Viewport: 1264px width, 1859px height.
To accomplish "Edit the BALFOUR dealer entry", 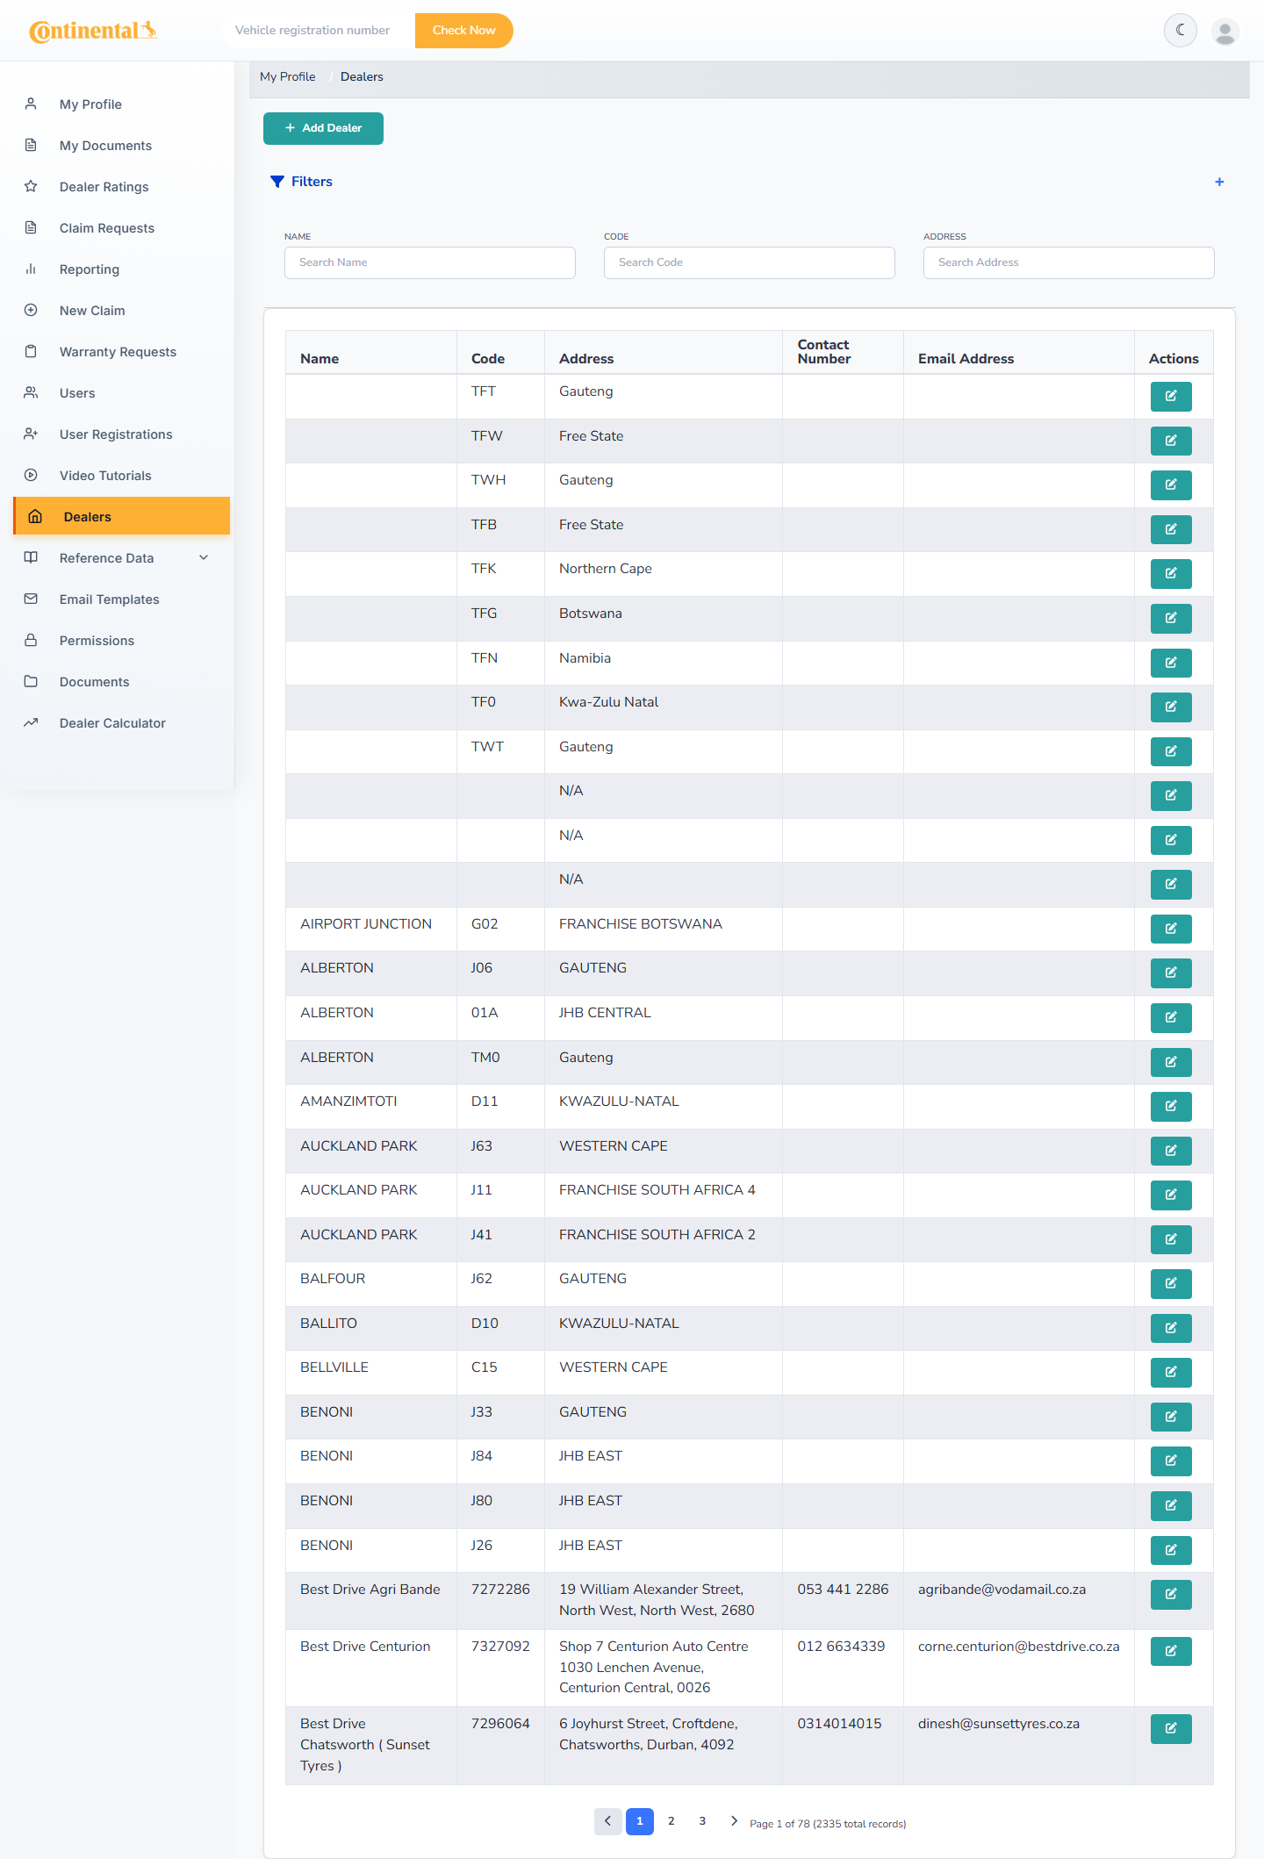I will 1171,1283.
